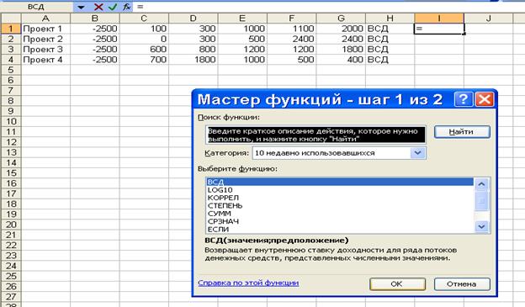525x307 pixels.
Task: Select СТЕПЕНЬ in the function list
Action: coord(340,206)
